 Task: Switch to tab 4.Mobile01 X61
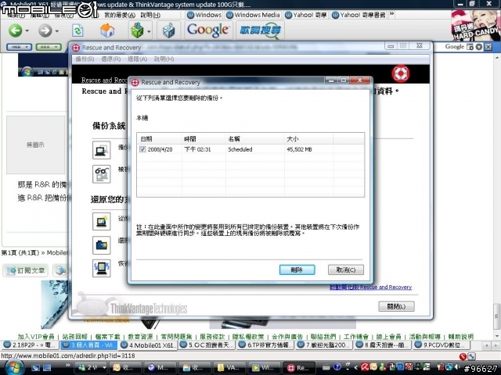pyautogui.click(x=148, y=345)
